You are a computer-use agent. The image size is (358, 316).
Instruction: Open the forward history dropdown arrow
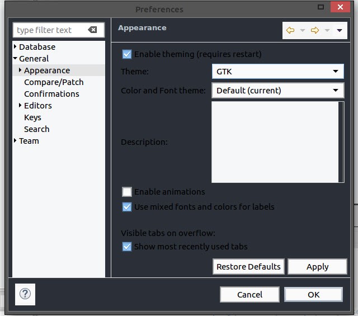(x=327, y=30)
